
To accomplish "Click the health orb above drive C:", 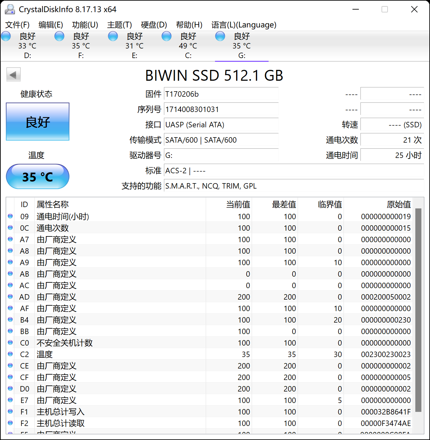I will point(167,36).
